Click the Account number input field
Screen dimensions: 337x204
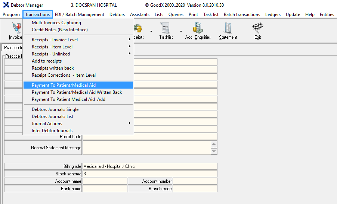195,181
